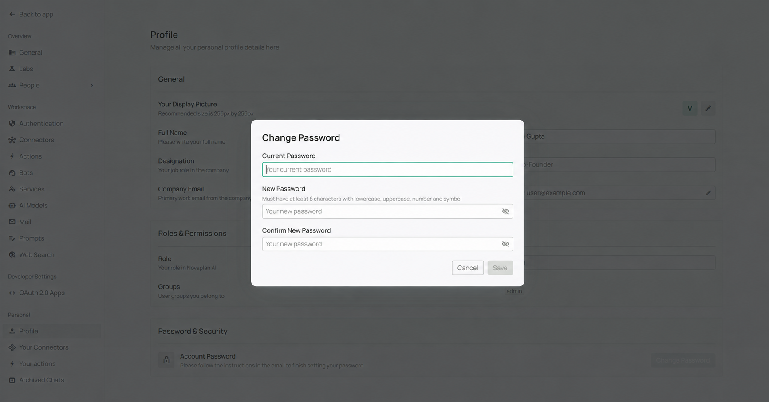This screenshot has height=402, width=769.
Task: Click the Profile person icon
Action: [12, 331]
